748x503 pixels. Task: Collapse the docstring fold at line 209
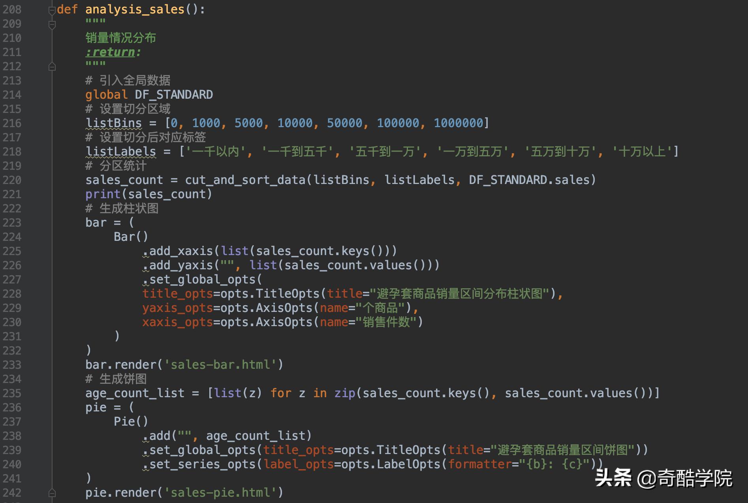52,25
